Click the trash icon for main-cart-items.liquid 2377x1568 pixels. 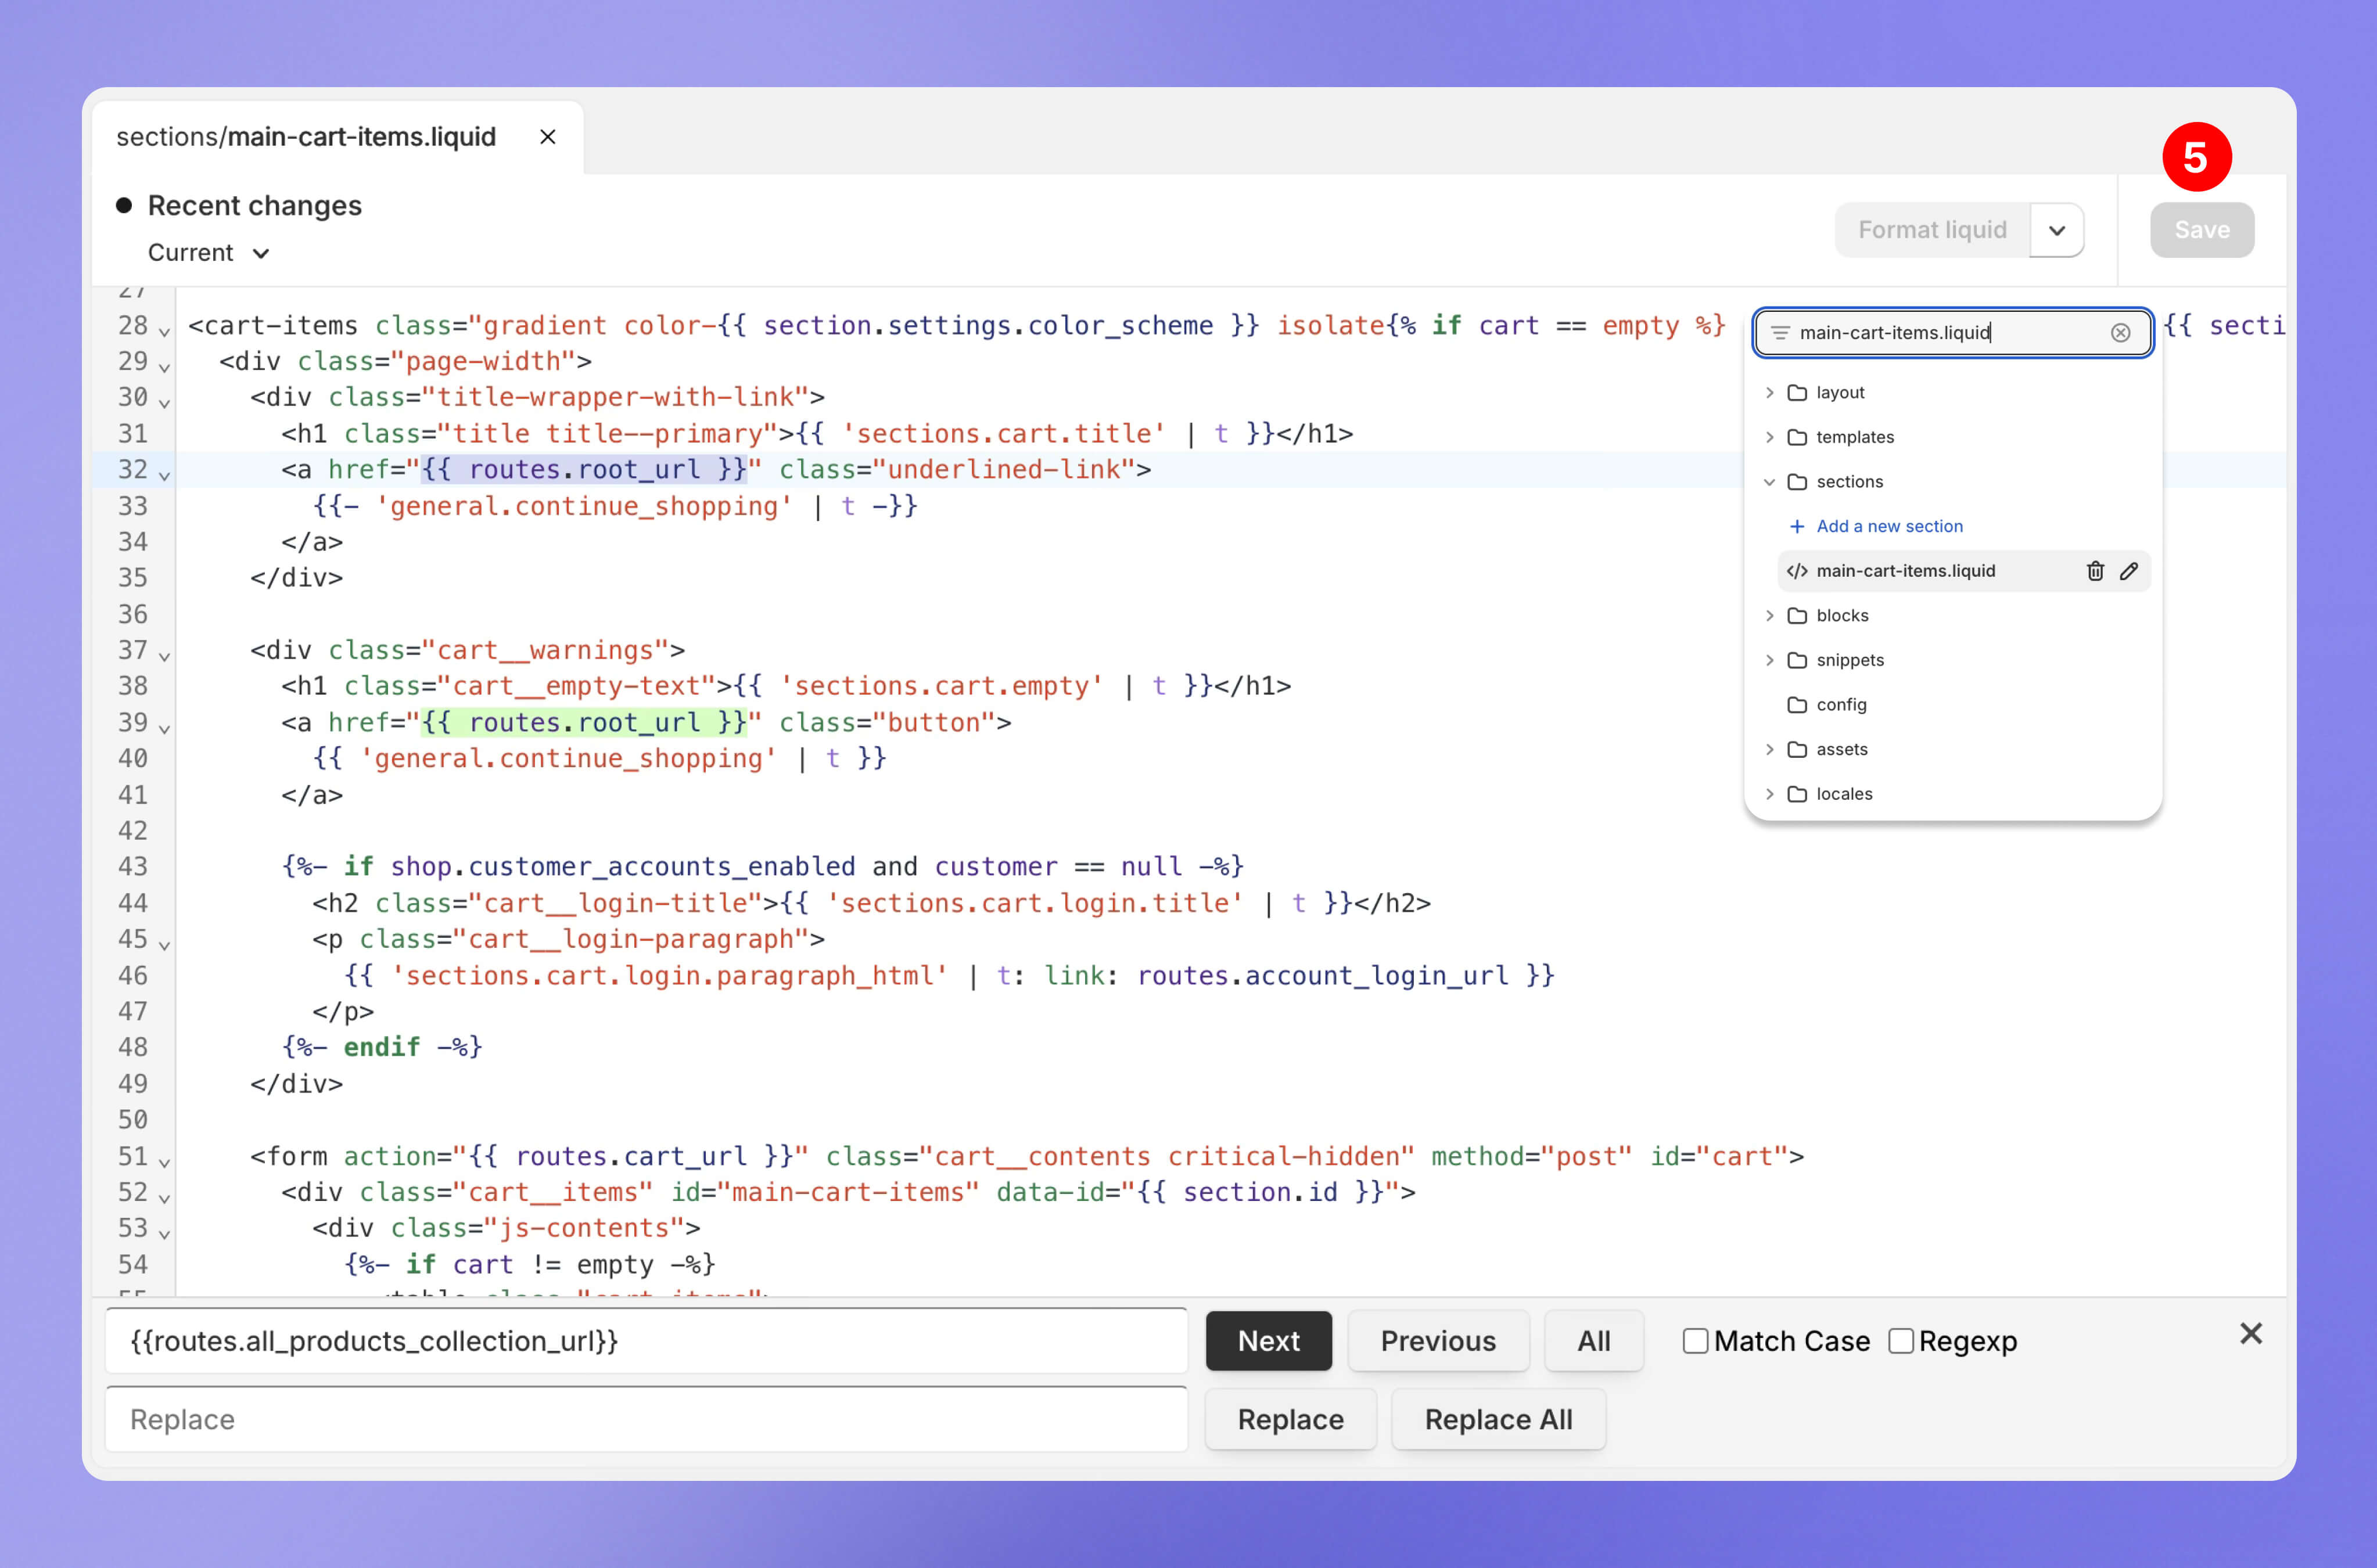tap(2095, 571)
